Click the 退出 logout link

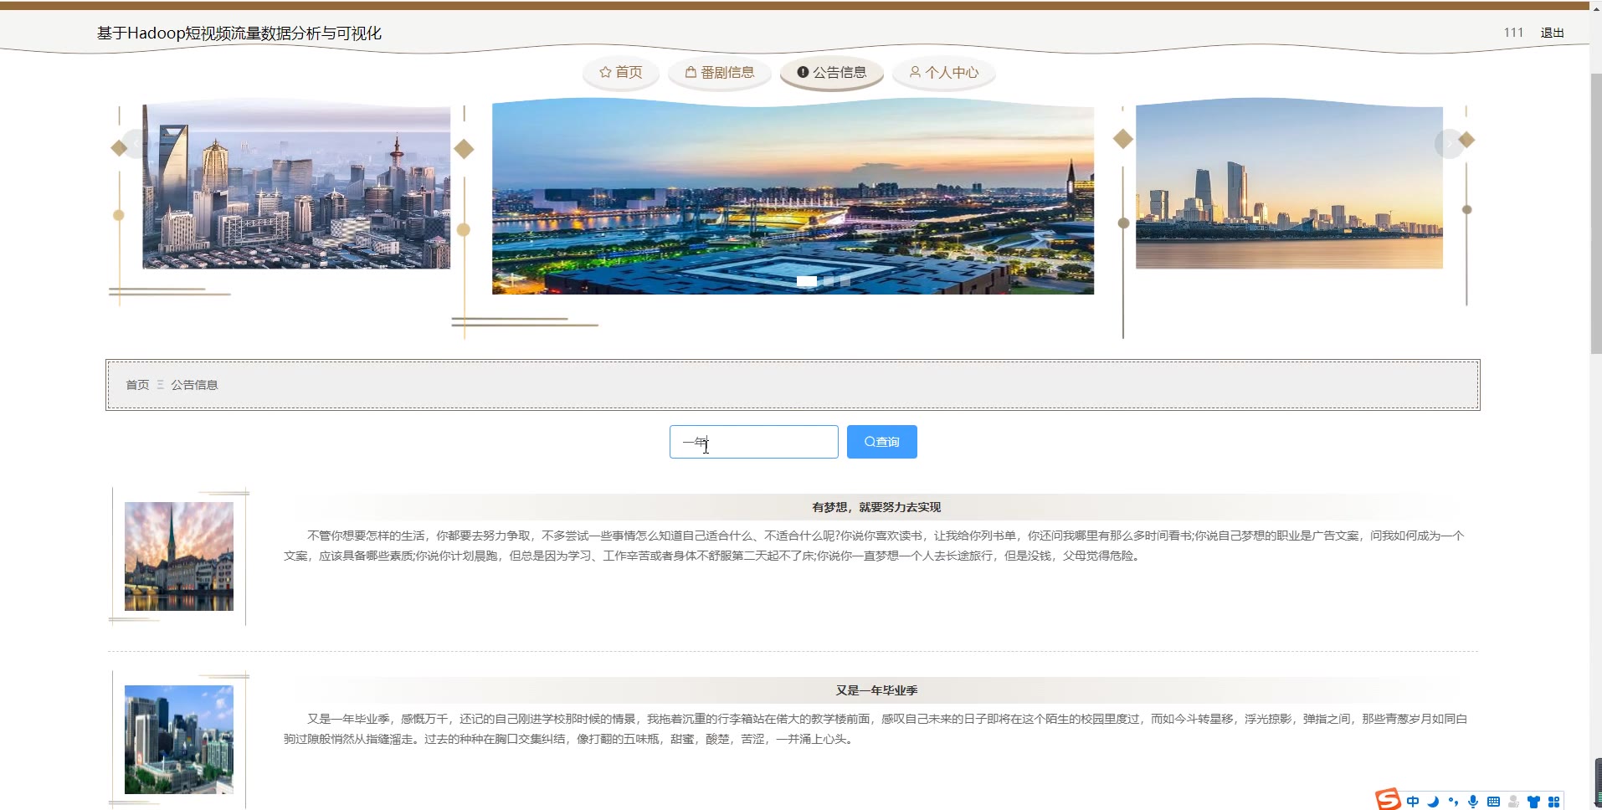click(1552, 33)
